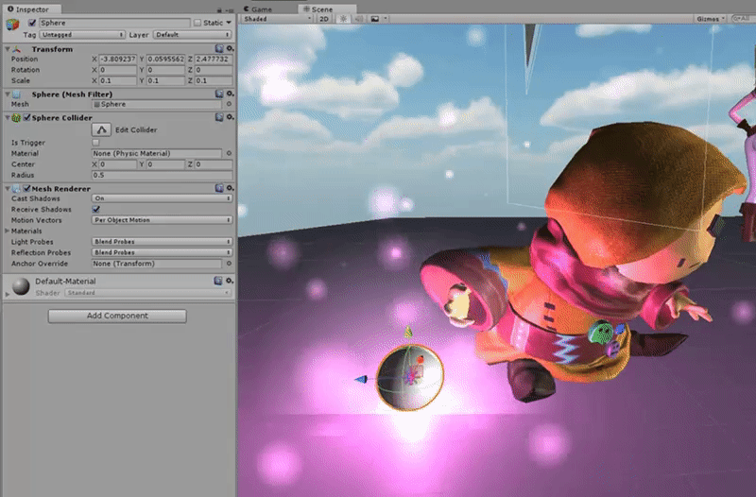Open the Sphere Collider gear menu
The height and width of the screenshot is (497, 756).
(x=230, y=117)
